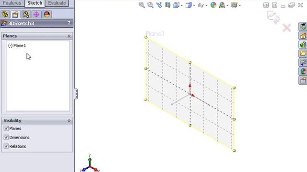Click the Zoom to Fit magnifier icon
The width and height of the screenshot is (307, 172).
point(142,5)
